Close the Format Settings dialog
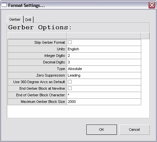The height and width of the screenshot is (142, 157). tap(152, 5)
